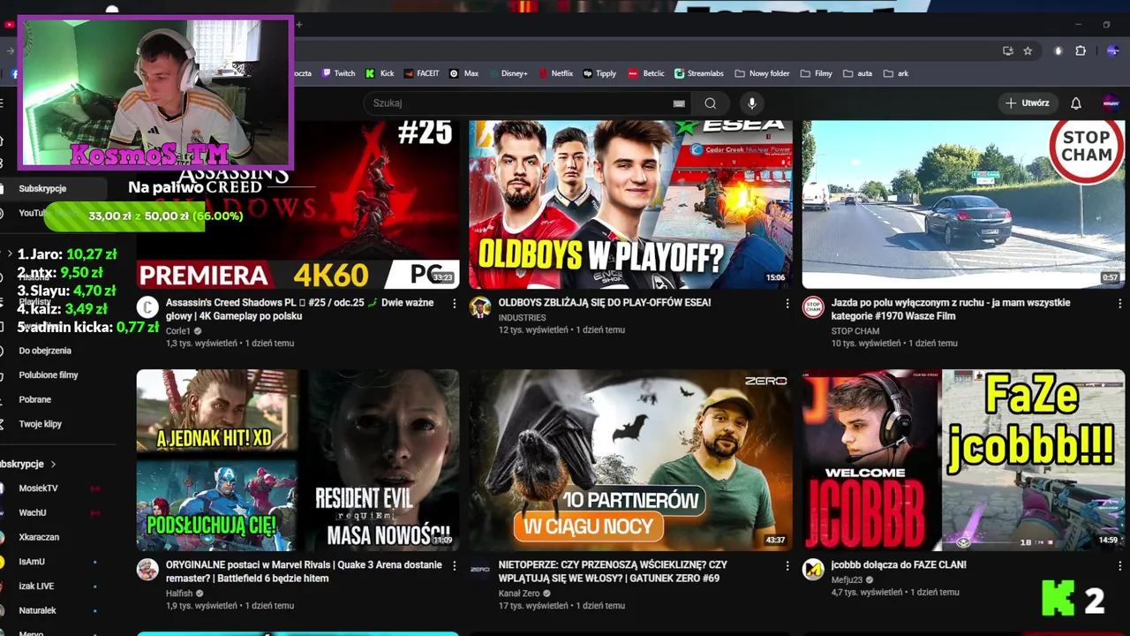The height and width of the screenshot is (636, 1130).
Task: Open the on-screen keyboard in the search box
Action: click(x=679, y=103)
